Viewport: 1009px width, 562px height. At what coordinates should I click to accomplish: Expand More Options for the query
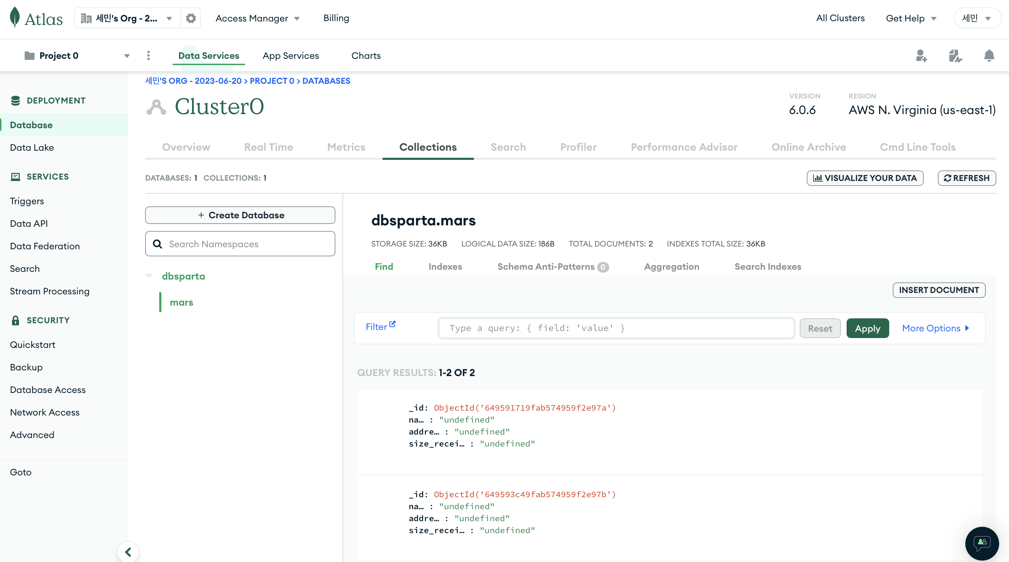[x=935, y=328]
